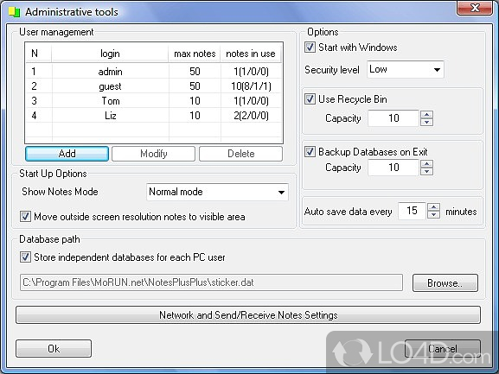Screen dimensions: 499x374
Task: Select the Tom user row
Action: coord(154,101)
